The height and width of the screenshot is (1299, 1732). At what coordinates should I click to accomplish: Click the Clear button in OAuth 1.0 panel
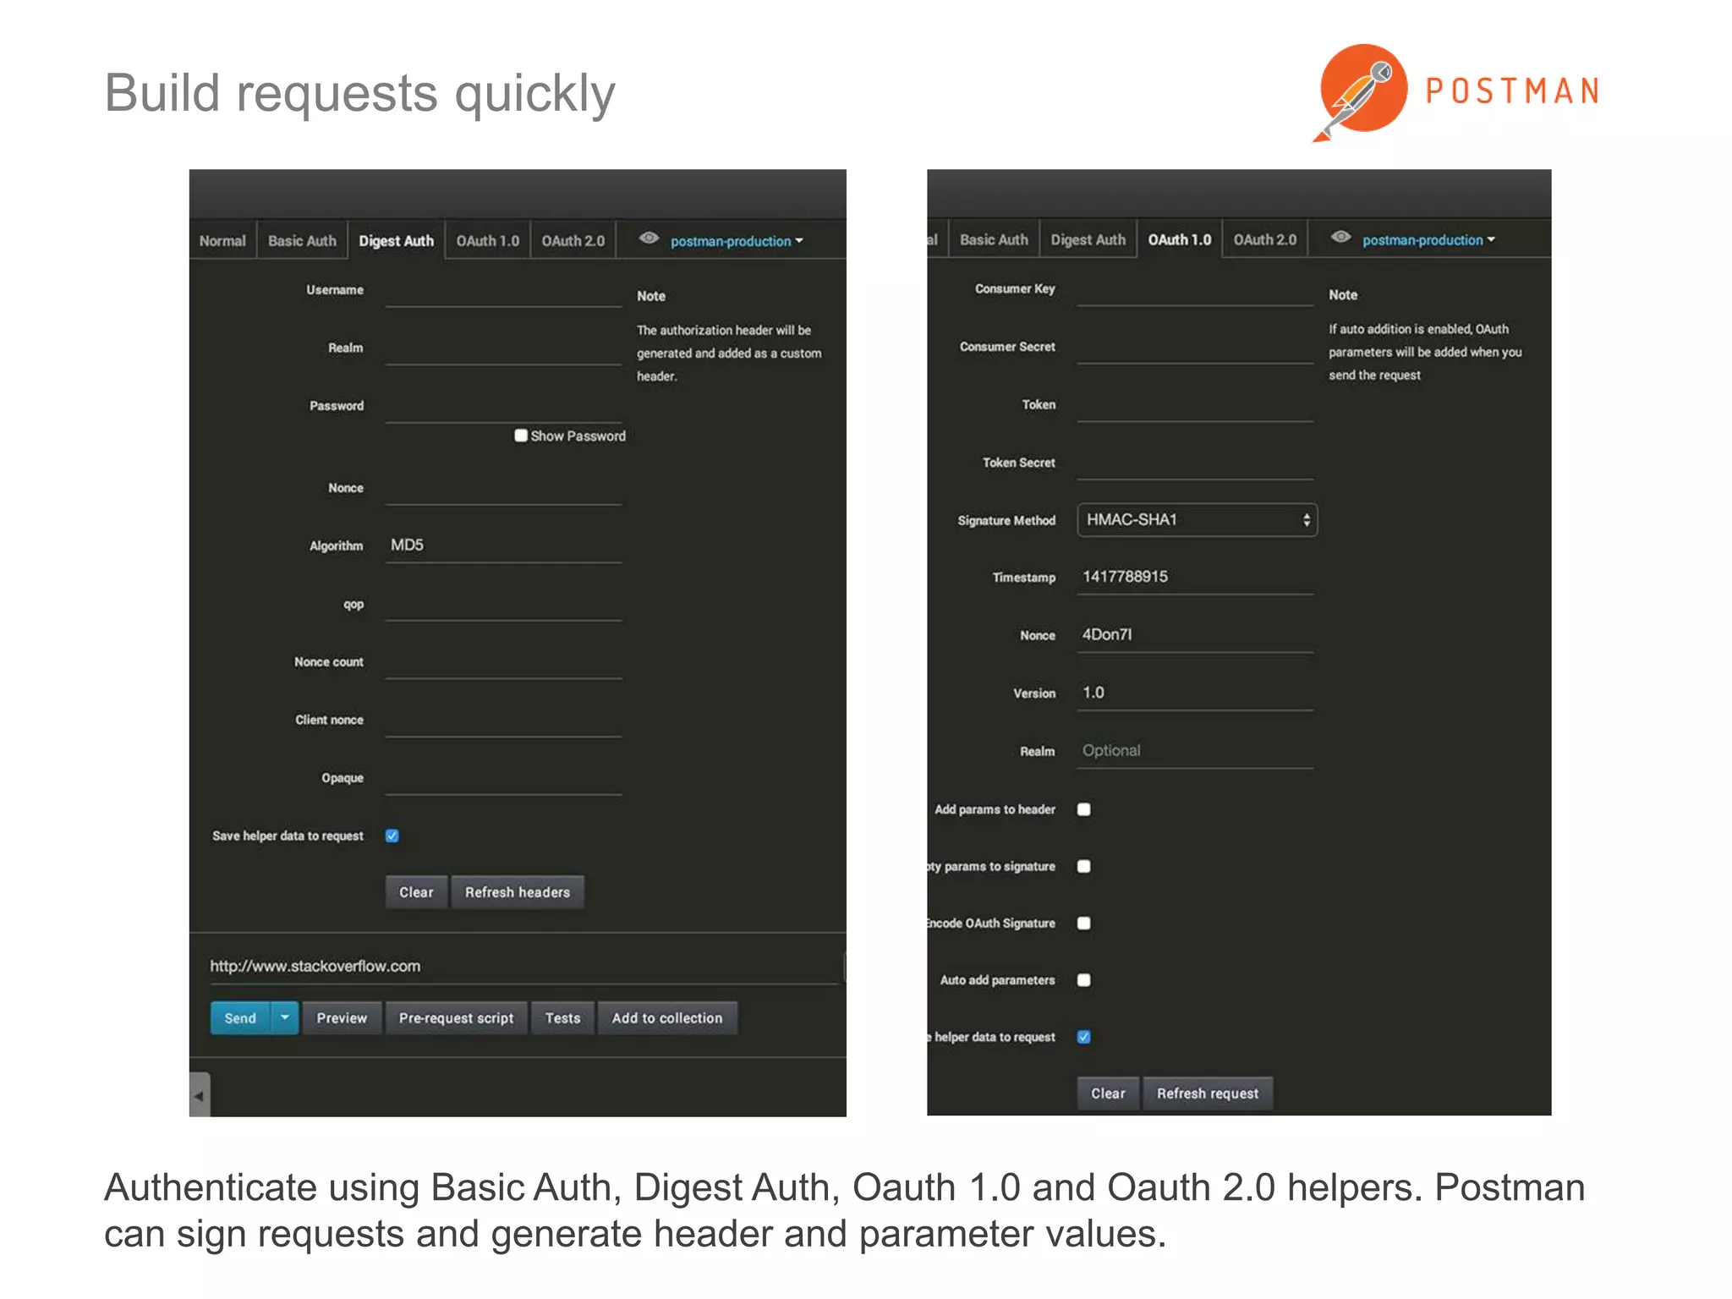(x=1108, y=1093)
